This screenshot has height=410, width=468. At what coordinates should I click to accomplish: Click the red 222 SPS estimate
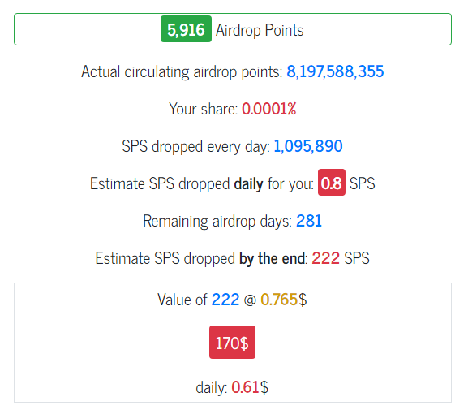[325, 258]
